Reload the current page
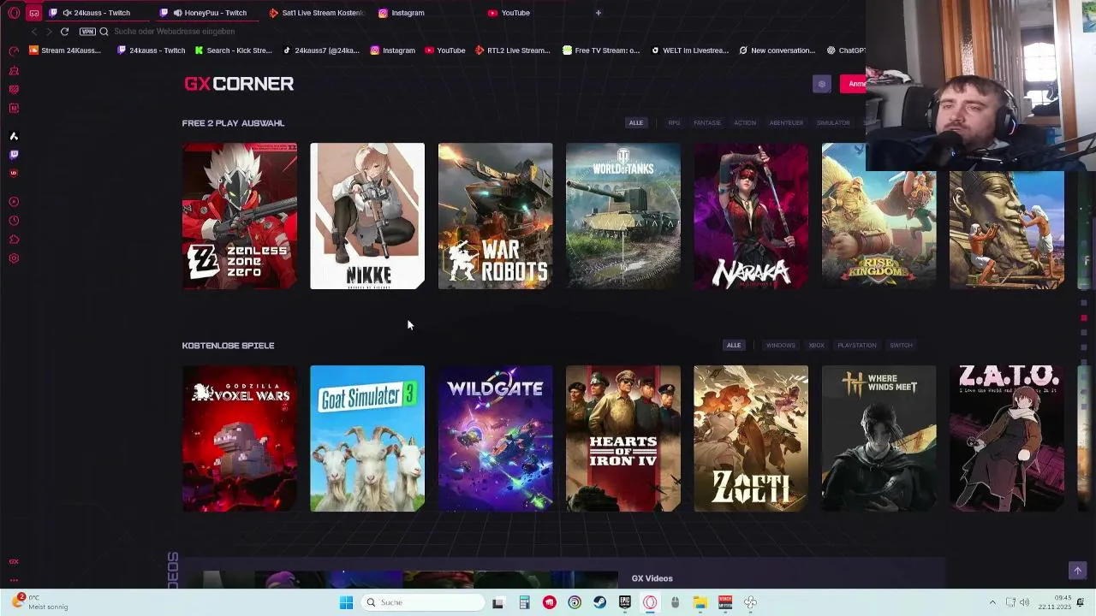This screenshot has height=616, width=1096. click(64, 32)
